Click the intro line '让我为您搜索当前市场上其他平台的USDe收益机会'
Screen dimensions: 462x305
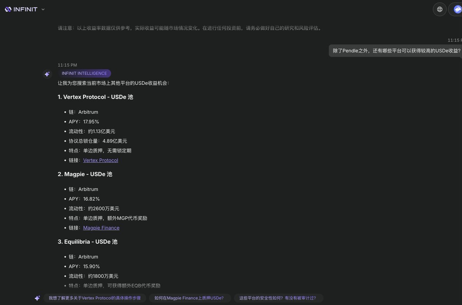[x=113, y=83]
